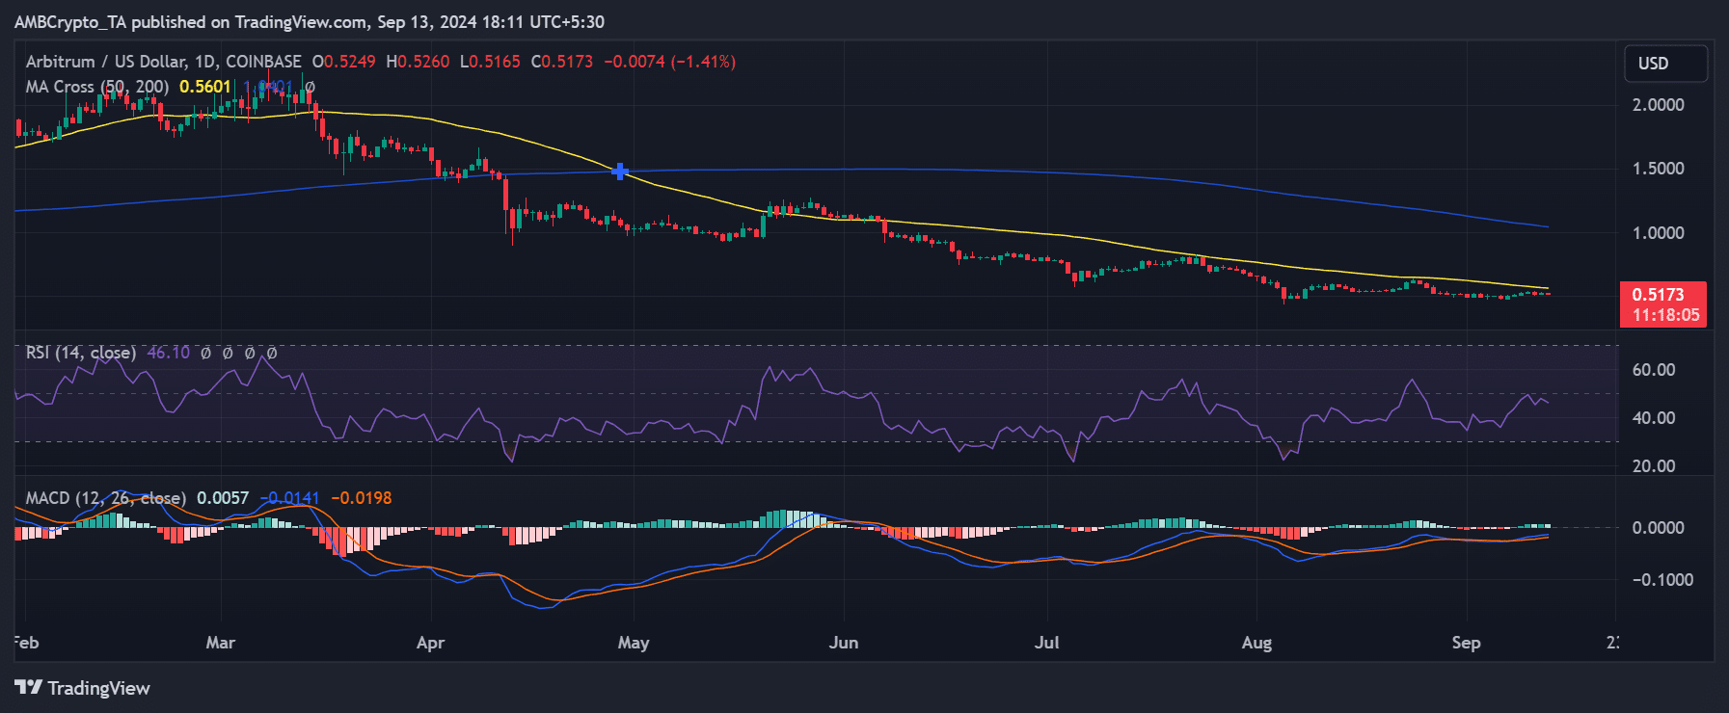1729x713 pixels.
Task: Click the Aug label on time axis
Action: [1256, 643]
